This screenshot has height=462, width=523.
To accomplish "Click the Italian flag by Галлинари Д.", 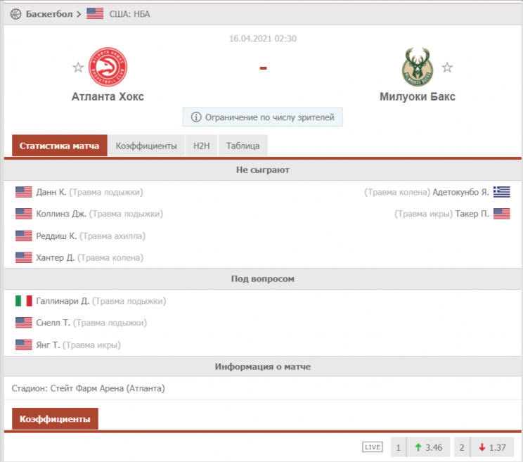I will (24, 301).
